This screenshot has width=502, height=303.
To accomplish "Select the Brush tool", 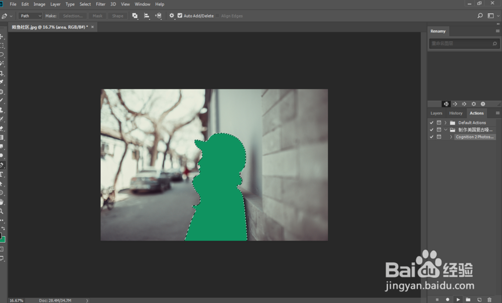I will tap(2, 100).
